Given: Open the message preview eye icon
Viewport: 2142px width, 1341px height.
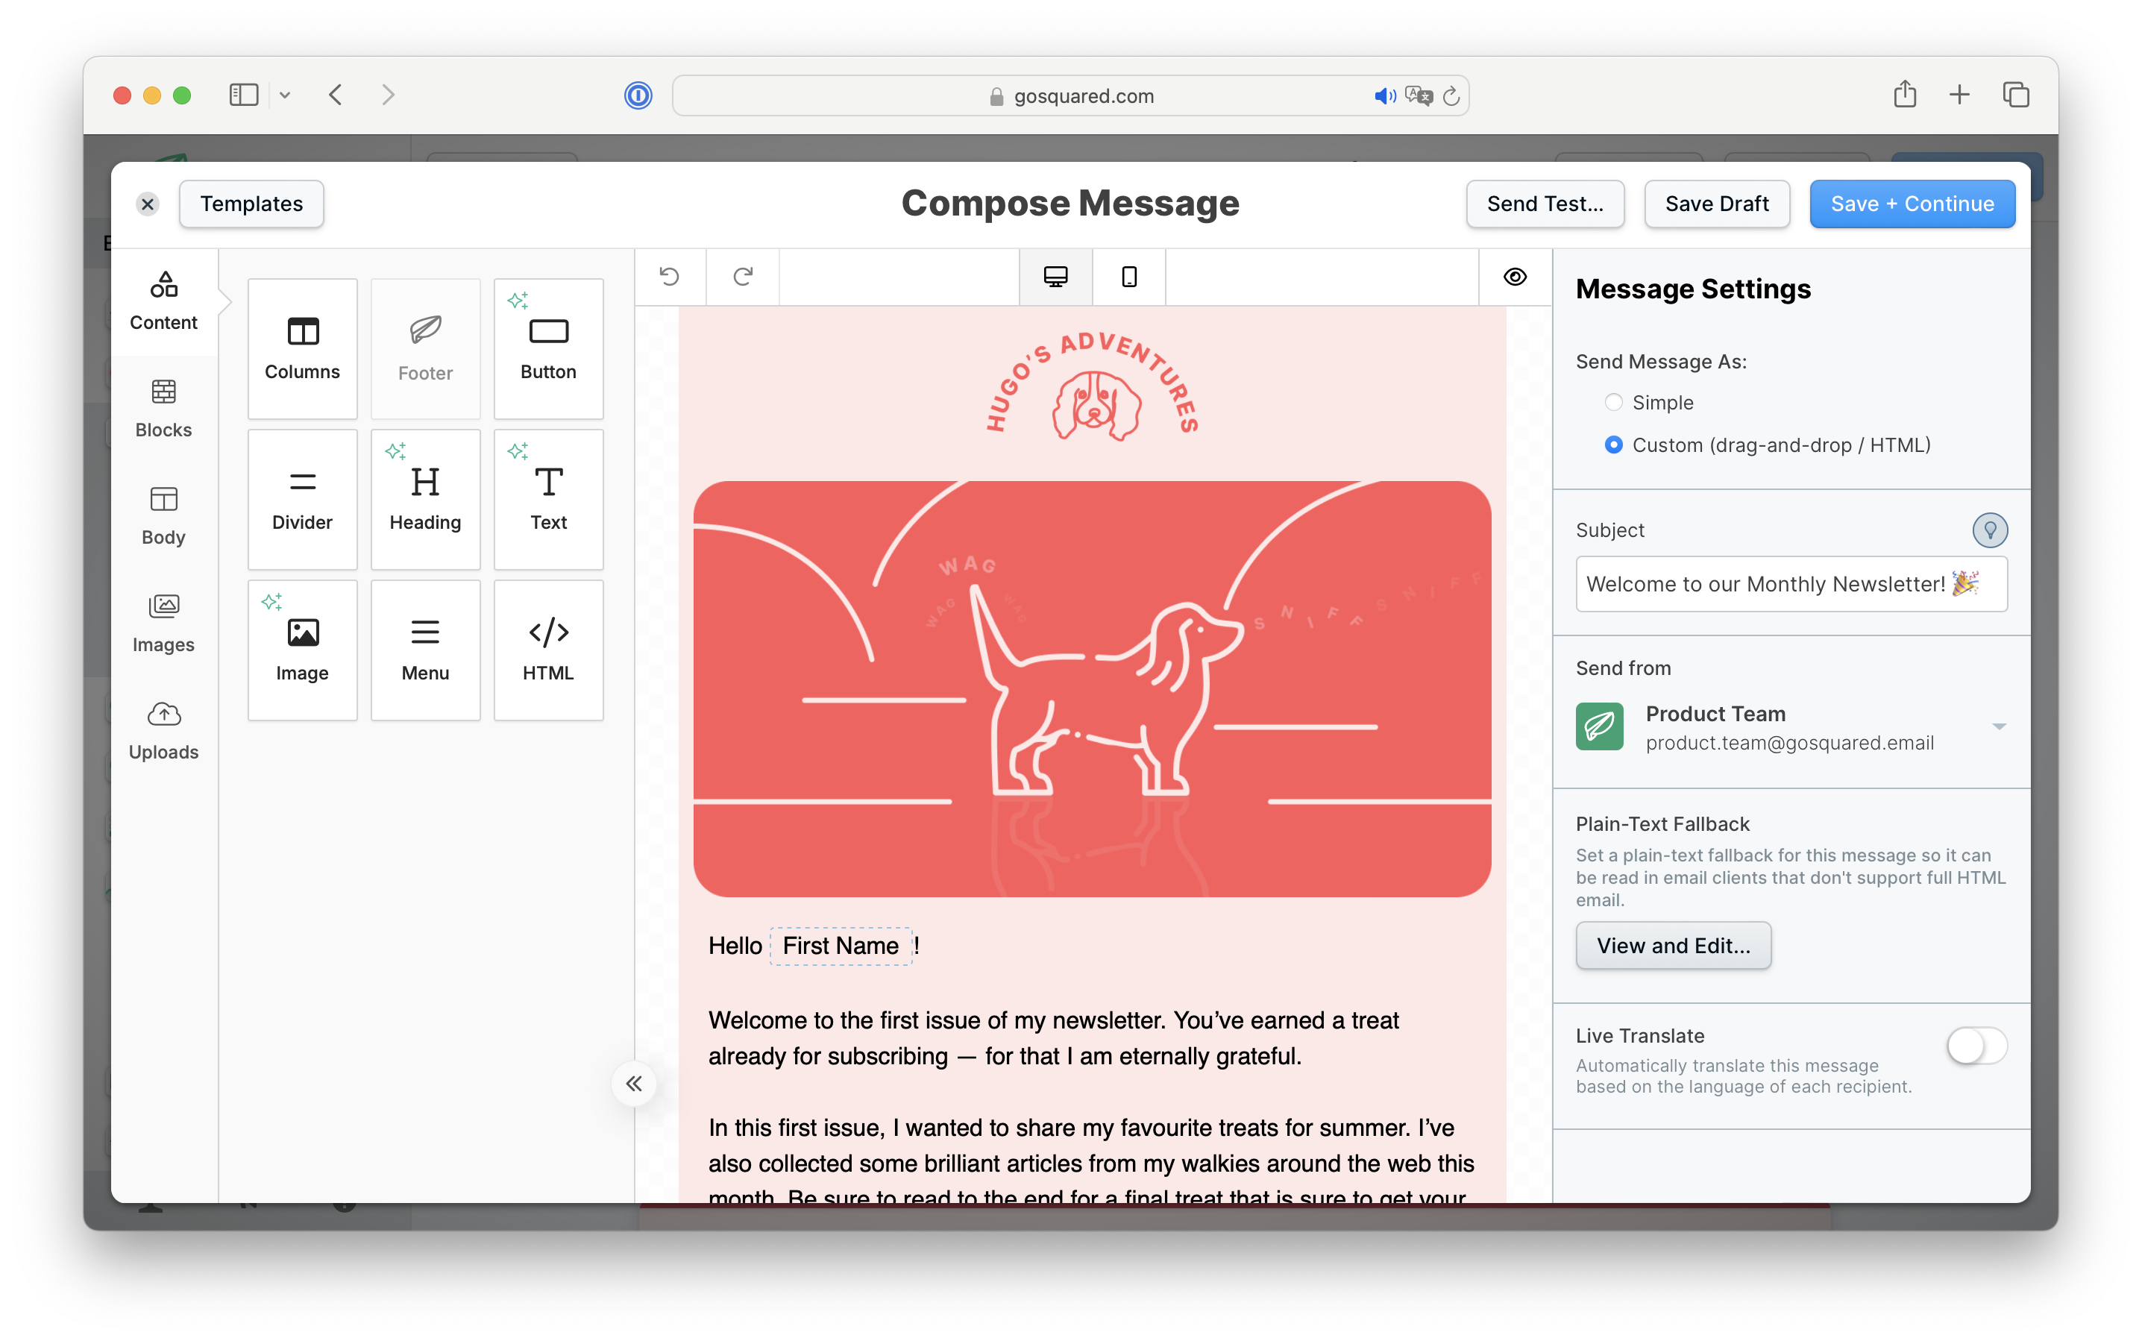Looking at the screenshot, I should point(1514,277).
